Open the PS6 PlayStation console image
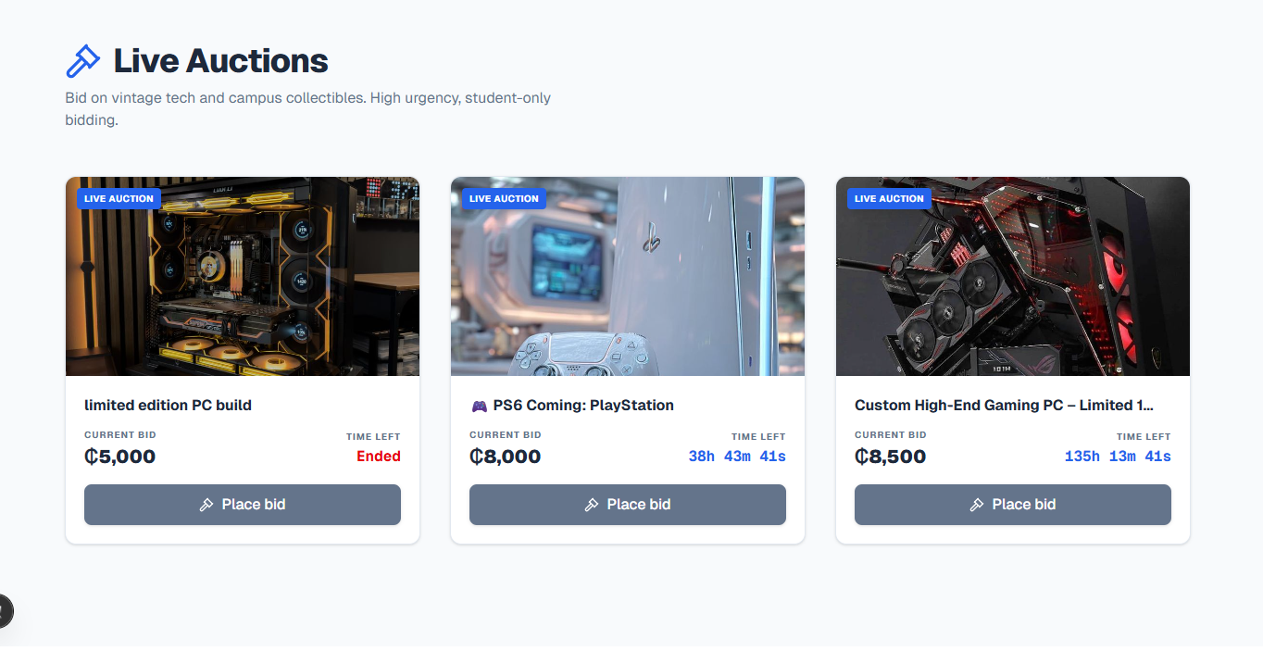The image size is (1263, 651). pos(628,276)
